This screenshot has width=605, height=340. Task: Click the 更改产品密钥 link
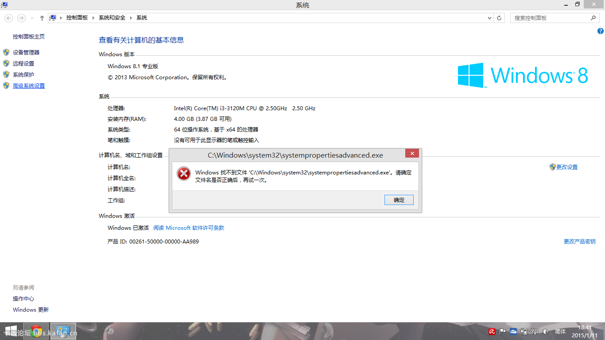[580, 241]
